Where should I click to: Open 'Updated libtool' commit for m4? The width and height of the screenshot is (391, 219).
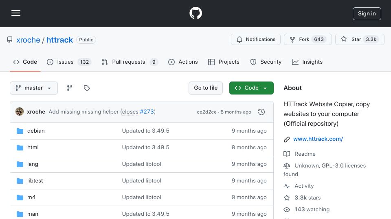coord(142,198)
